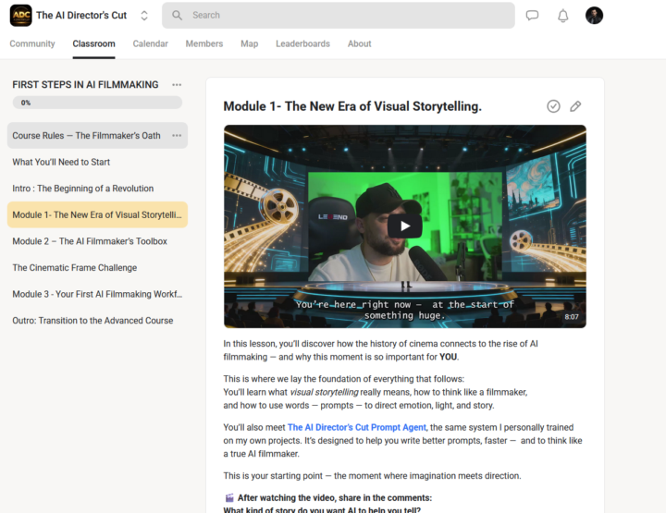666x513 pixels.
Task: Click the 8:07 video duration badge
Action: [572, 316]
